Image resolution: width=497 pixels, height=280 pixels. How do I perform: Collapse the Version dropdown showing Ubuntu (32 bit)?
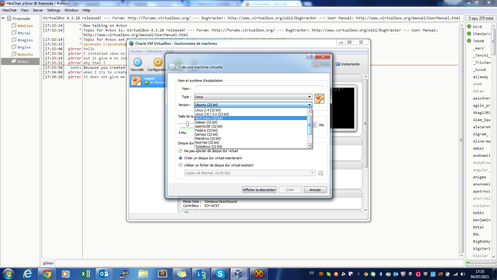tap(253, 105)
